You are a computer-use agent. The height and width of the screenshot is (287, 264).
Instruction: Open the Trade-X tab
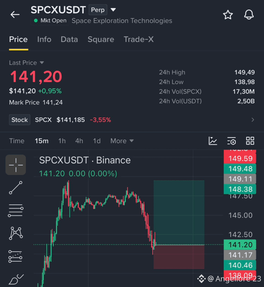tap(139, 39)
